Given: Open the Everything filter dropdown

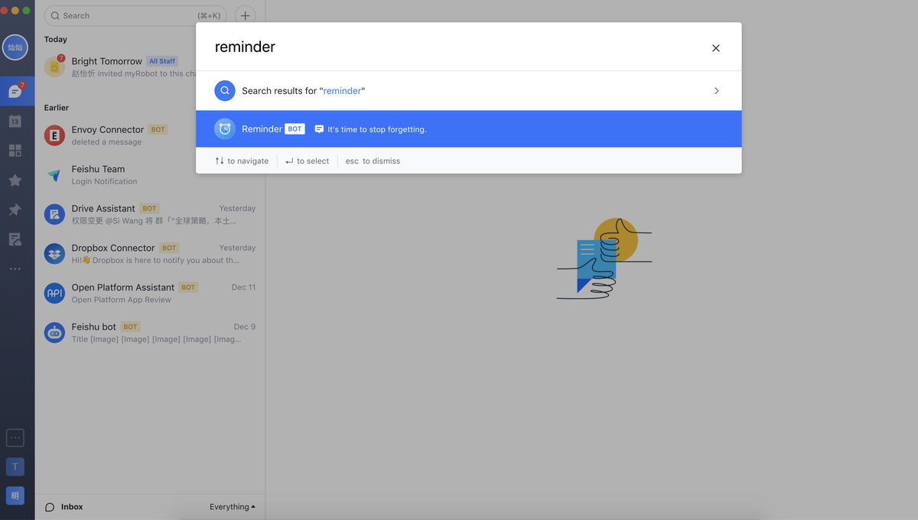Looking at the screenshot, I should coord(233,507).
